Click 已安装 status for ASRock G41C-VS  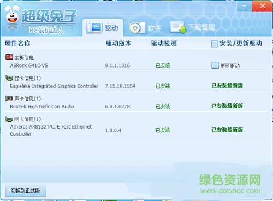click(x=163, y=65)
